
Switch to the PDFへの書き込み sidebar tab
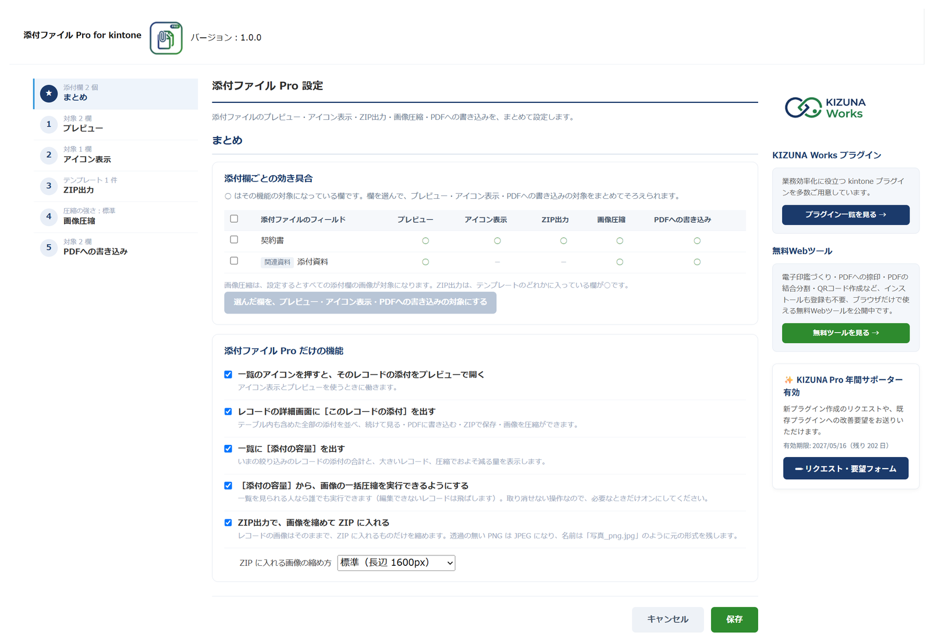116,248
